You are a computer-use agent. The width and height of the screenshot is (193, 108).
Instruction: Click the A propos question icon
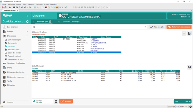click(4, 102)
